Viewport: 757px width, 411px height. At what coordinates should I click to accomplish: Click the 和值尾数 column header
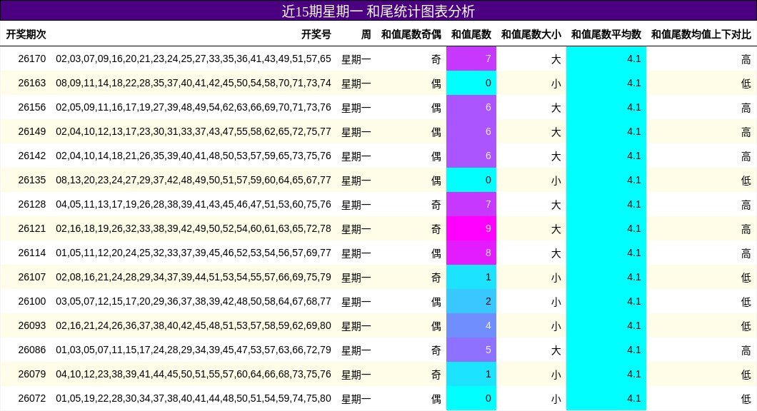tap(471, 34)
